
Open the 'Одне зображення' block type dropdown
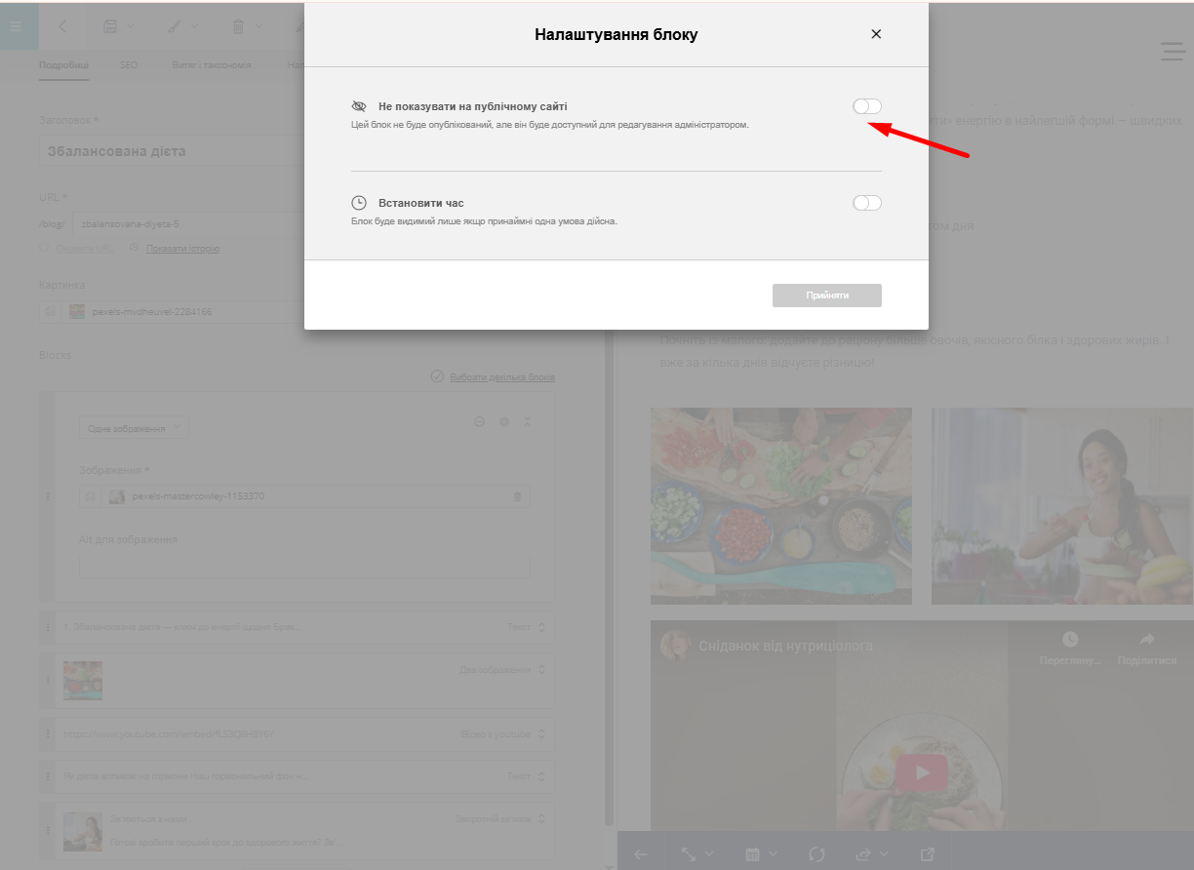(x=133, y=428)
